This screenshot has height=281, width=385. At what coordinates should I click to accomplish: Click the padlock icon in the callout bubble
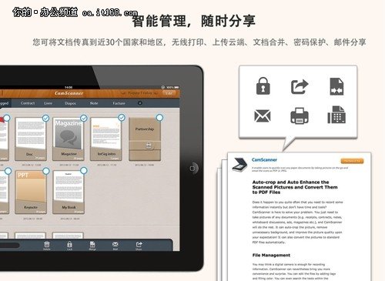click(263, 86)
